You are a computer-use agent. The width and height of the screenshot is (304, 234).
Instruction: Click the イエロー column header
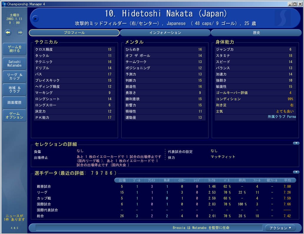182,180
